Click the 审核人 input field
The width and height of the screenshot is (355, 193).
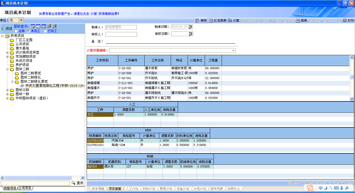click(121, 34)
